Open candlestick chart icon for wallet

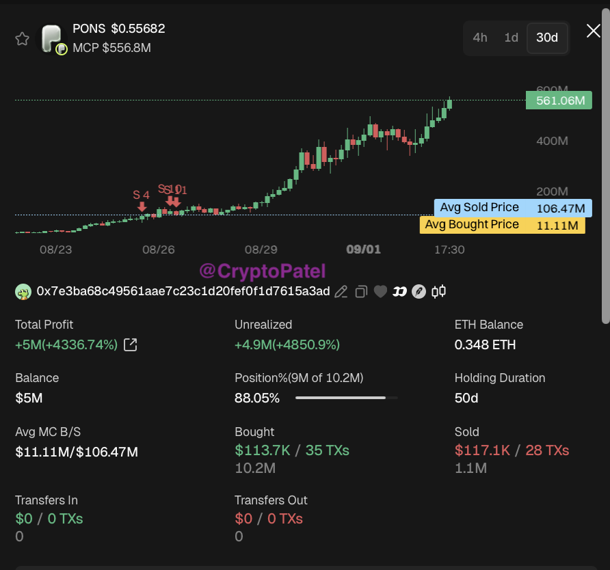(x=439, y=292)
